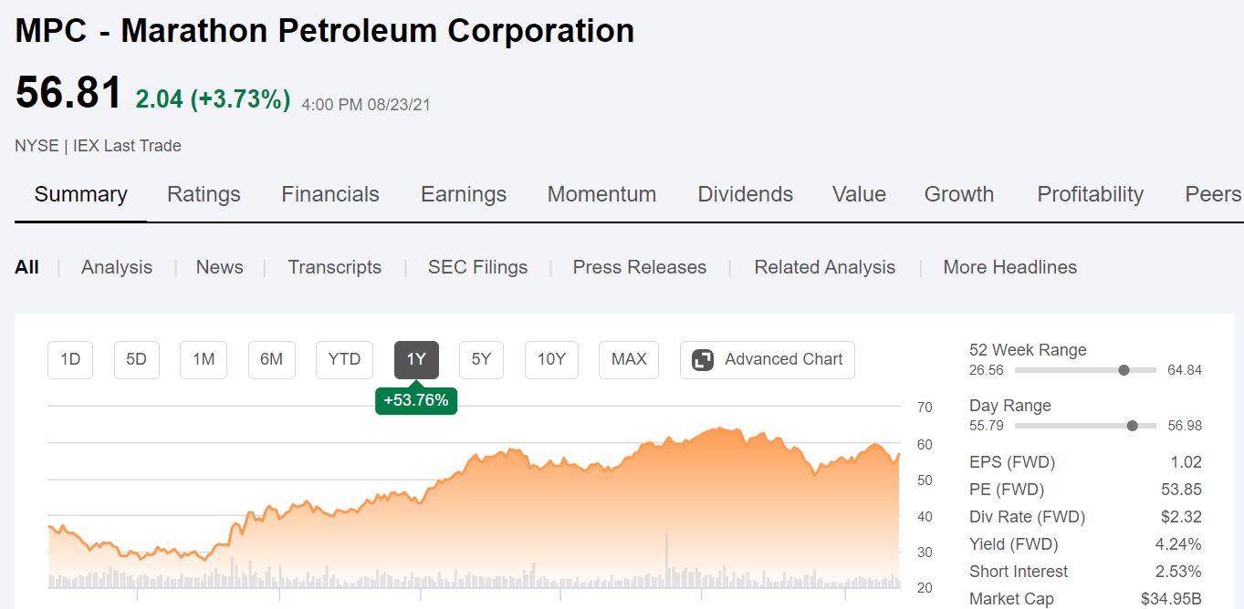This screenshot has height=609, width=1244.
Task: Show MAX chart history
Action: coord(628,359)
